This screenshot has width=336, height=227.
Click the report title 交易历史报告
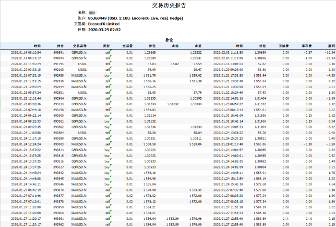[x=169, y=5]
